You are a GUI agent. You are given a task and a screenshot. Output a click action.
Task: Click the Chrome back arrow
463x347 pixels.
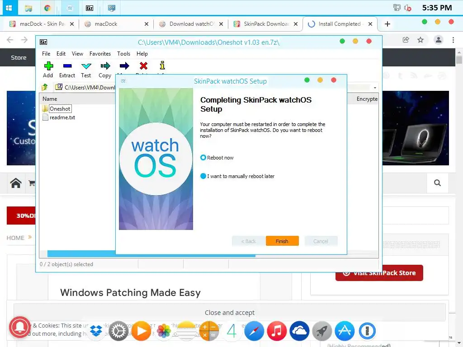click(x=10, y=40)
